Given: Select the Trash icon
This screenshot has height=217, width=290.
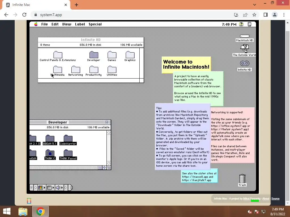Looking at the screenshot, I should click(242, 179).
